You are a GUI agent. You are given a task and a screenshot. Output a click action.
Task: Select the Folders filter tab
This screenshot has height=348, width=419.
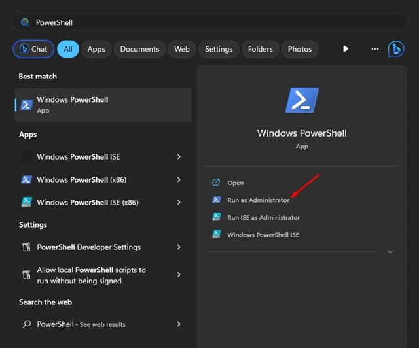[x=261, y=49]
